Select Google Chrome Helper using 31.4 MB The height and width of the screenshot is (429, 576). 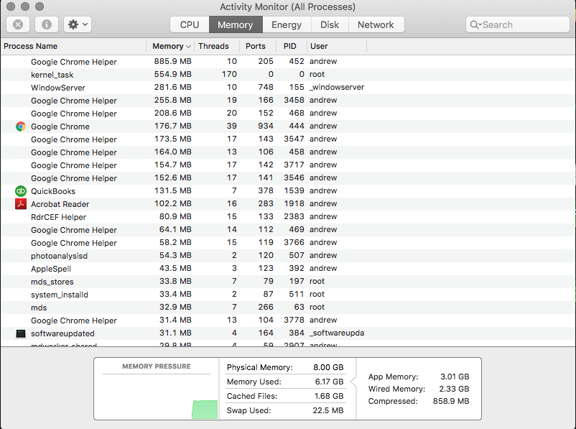(288, 320)
